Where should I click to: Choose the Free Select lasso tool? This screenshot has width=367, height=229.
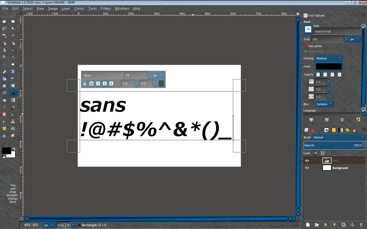click(x=4, y=29)
